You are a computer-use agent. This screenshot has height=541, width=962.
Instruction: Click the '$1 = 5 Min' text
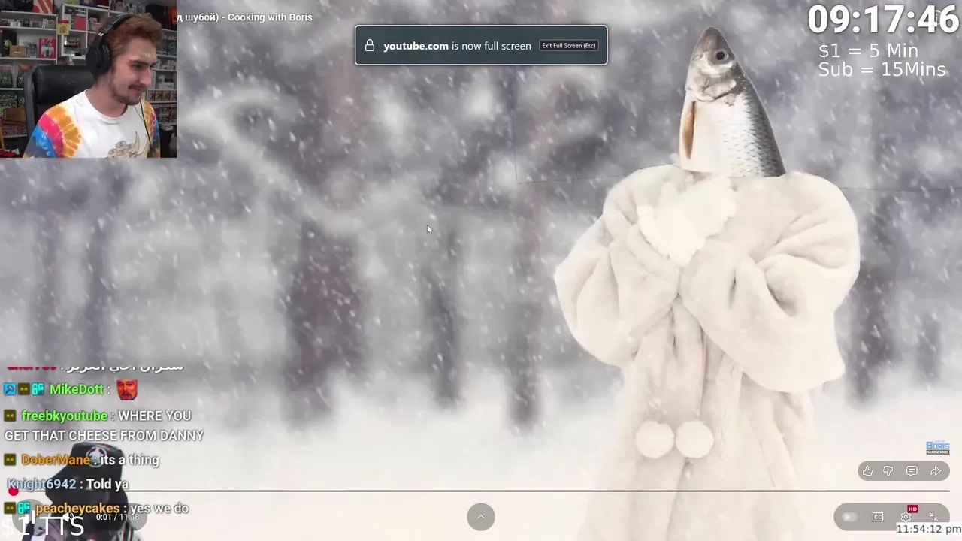point(868,51)
